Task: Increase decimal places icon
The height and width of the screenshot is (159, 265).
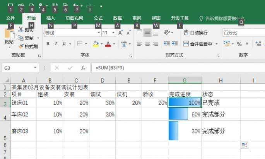Action: point(258,44)
